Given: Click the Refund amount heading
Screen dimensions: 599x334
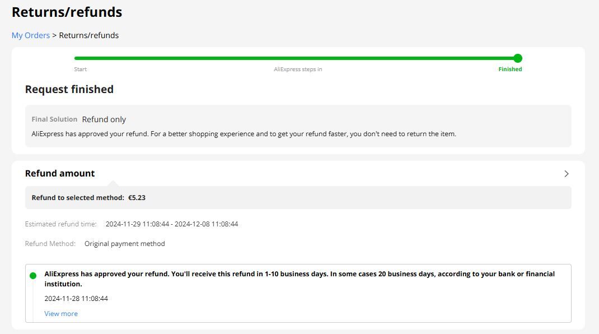Looking at the screenshot, I should tap(59, 173).
